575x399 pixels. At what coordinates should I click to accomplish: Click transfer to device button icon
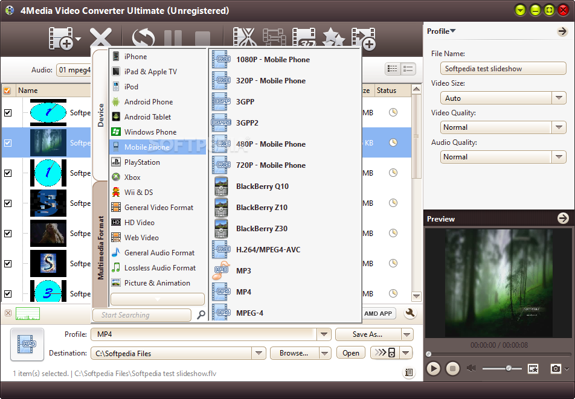coord(385,353)
